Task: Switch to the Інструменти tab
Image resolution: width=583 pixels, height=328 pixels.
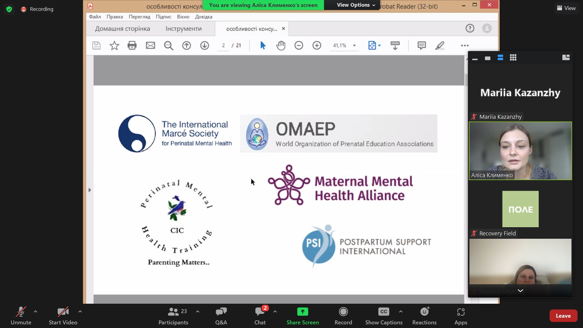Action: click(x=183, y=29)
